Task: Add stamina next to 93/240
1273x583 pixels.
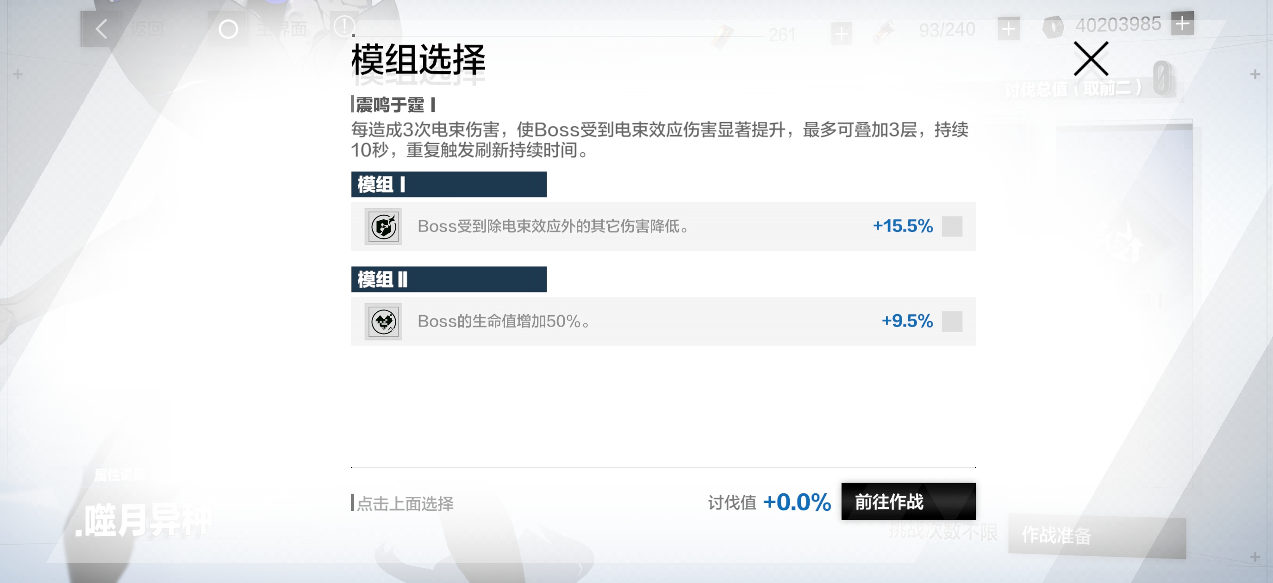Action: click(1008, 29)
